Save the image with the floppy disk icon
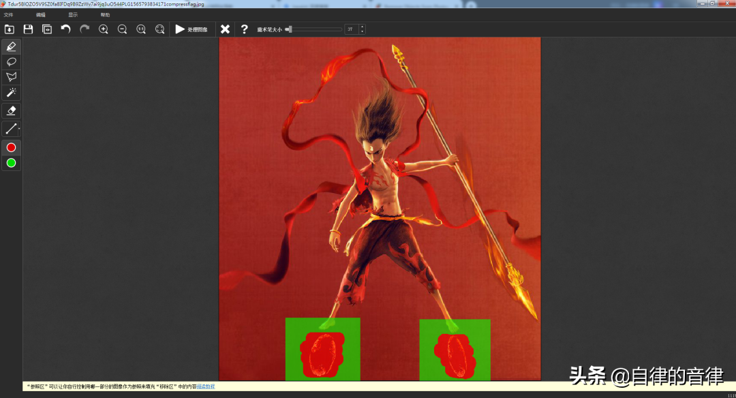The height and width of the screenshot is (398, 736). [28, 29]
